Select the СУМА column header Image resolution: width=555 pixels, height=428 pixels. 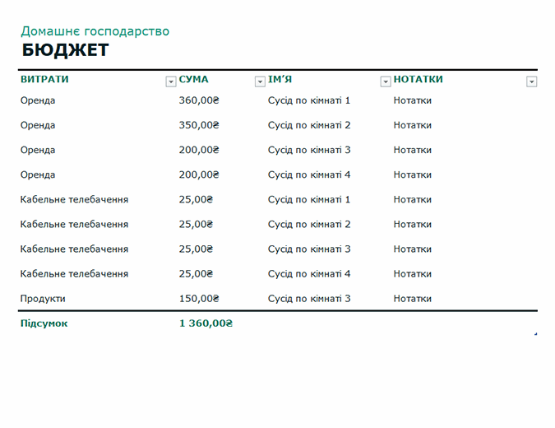point(194,80)
